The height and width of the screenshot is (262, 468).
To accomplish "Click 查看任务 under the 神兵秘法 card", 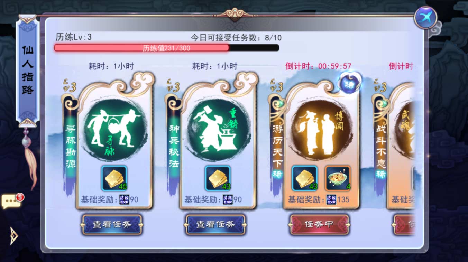I will coord(216,225).
